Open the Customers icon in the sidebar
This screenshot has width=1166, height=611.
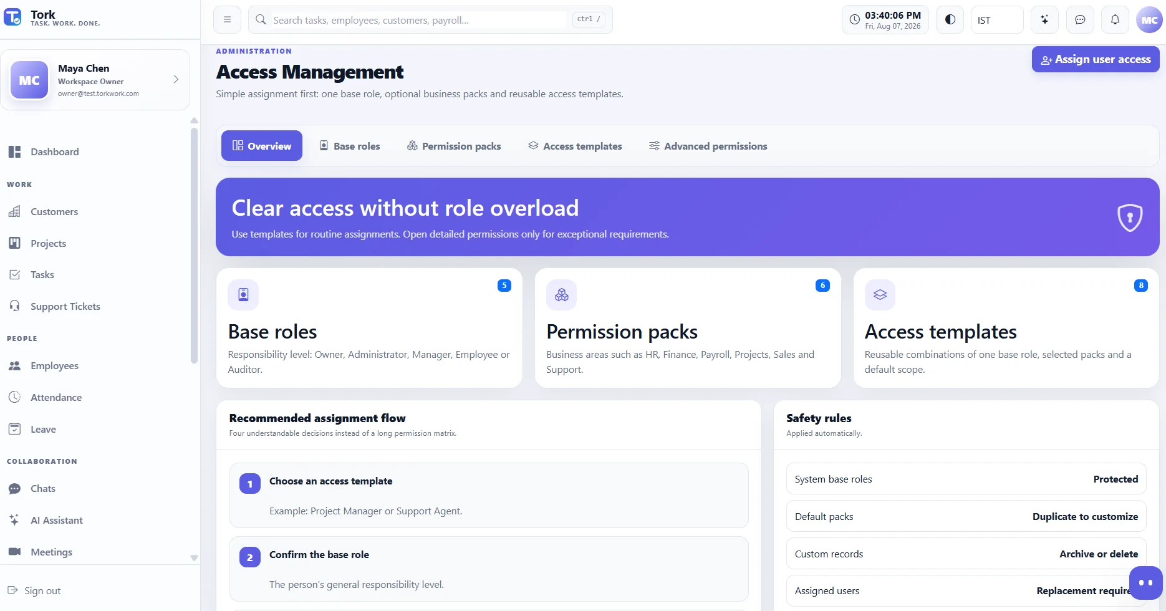coord(14,211)
